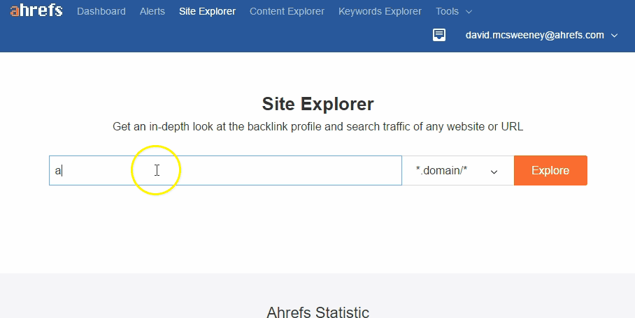This screenshot has height=318, width=635.
Task: Open the Dashboard page
Action: pos(101,11)
